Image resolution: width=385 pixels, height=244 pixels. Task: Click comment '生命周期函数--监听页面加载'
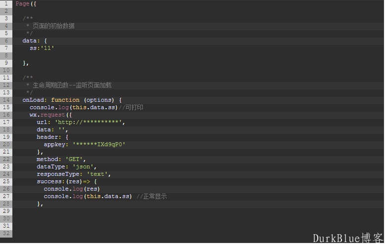click(x=72, y=85)
